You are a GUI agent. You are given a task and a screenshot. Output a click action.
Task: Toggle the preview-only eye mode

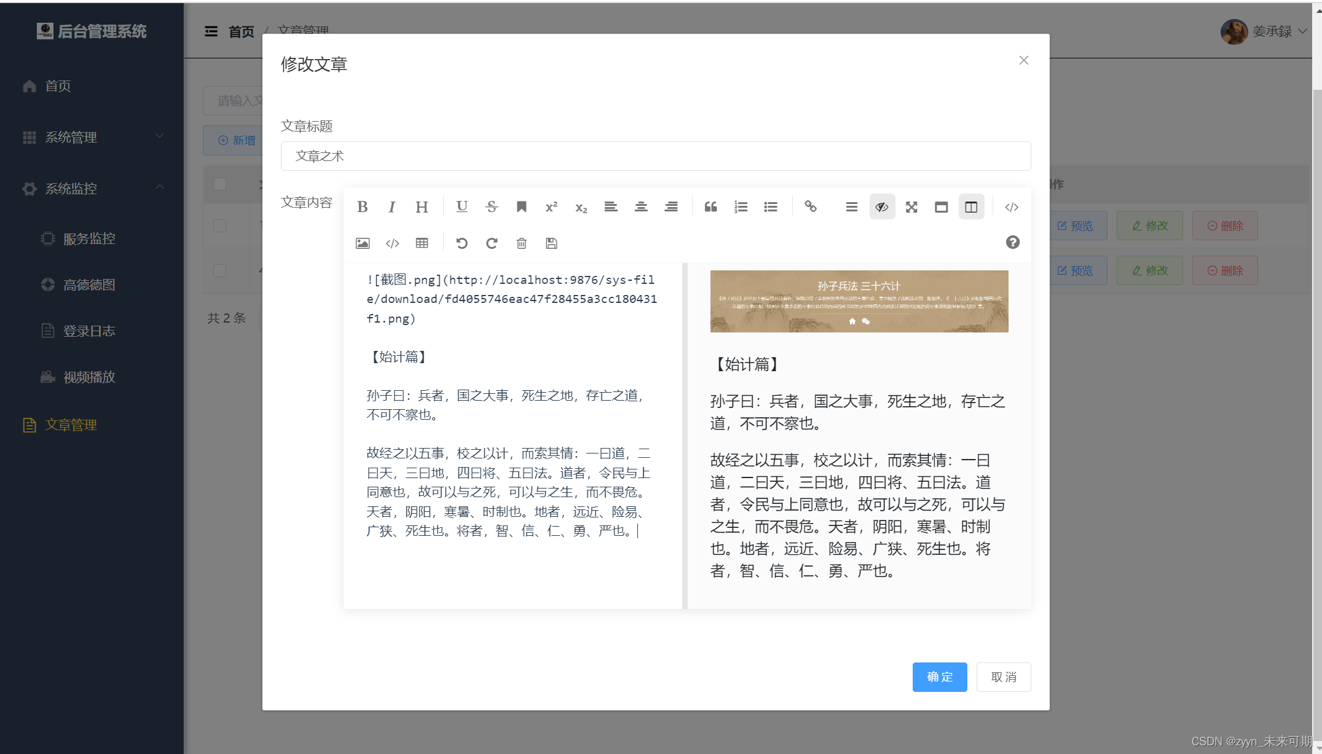pos(882,206)
